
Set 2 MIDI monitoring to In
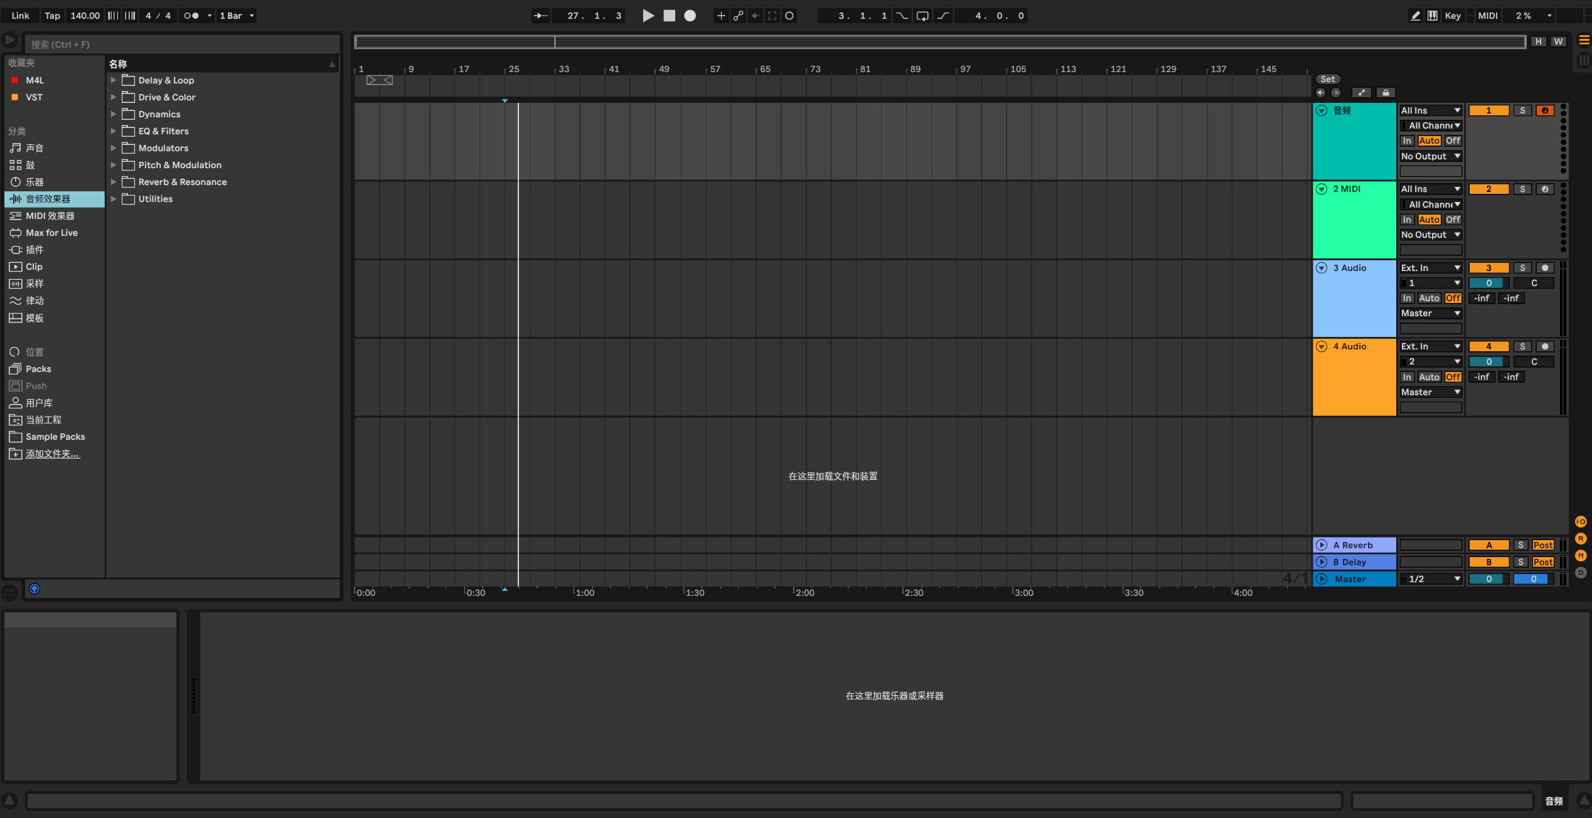point(1407,219)
